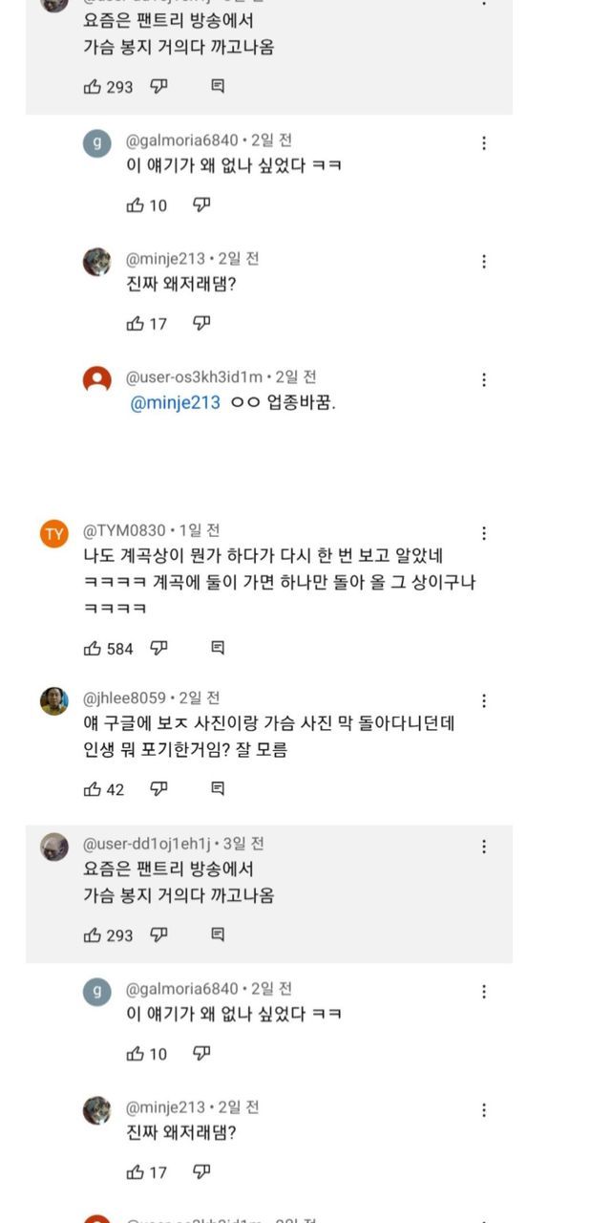The width and height of the screenshot is (611, 1223).
Task: Open the replies icon on TYM0830's comment
Action: click(218, 649)
